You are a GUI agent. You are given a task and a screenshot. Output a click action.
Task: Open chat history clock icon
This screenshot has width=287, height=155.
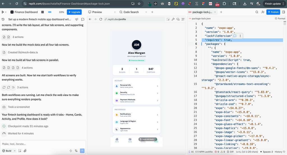pyautogui.click(x=3, y=19)
